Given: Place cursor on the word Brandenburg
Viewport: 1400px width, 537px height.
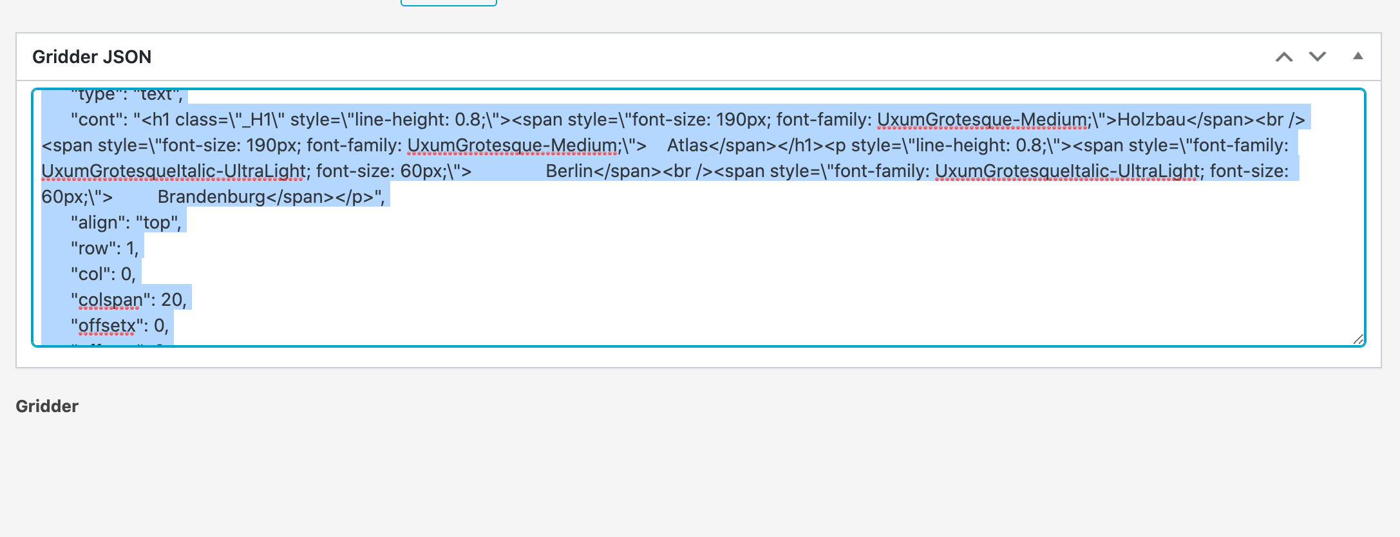Looking at the screenshot, I should (x=211, y=197).
